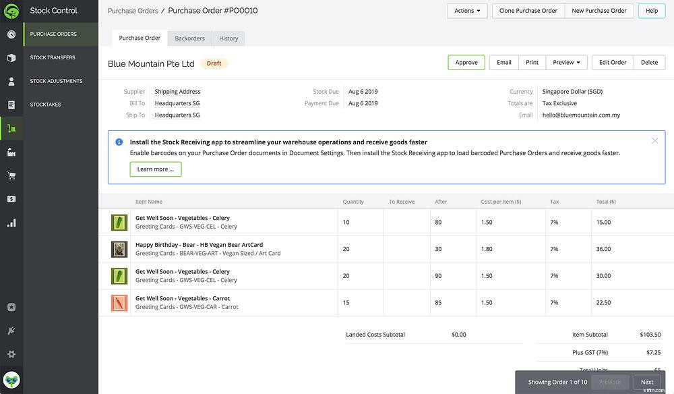Image resolution: width=674 pixels, height=394 pixels.
Task: Open settings with the gear icon
Action: tap(11, 354)
